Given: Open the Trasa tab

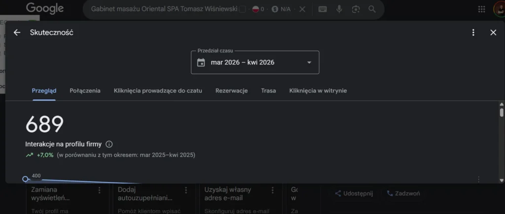Looking at the screenshot, I should pos(268,91).
